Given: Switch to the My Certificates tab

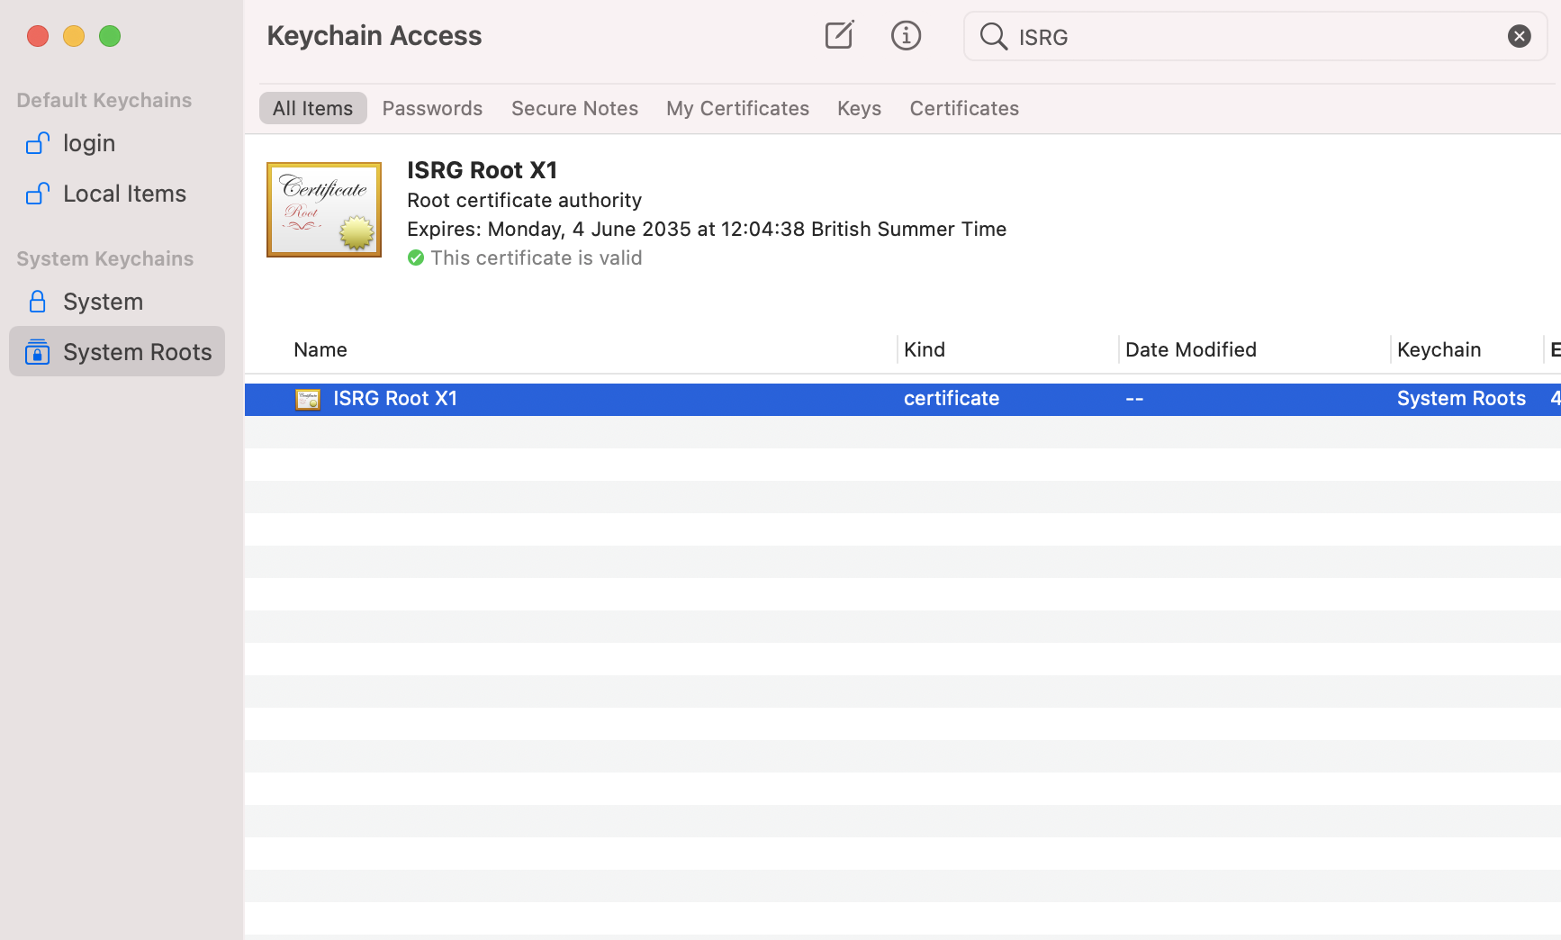Looking at the screenshot, I should point(737,108).
